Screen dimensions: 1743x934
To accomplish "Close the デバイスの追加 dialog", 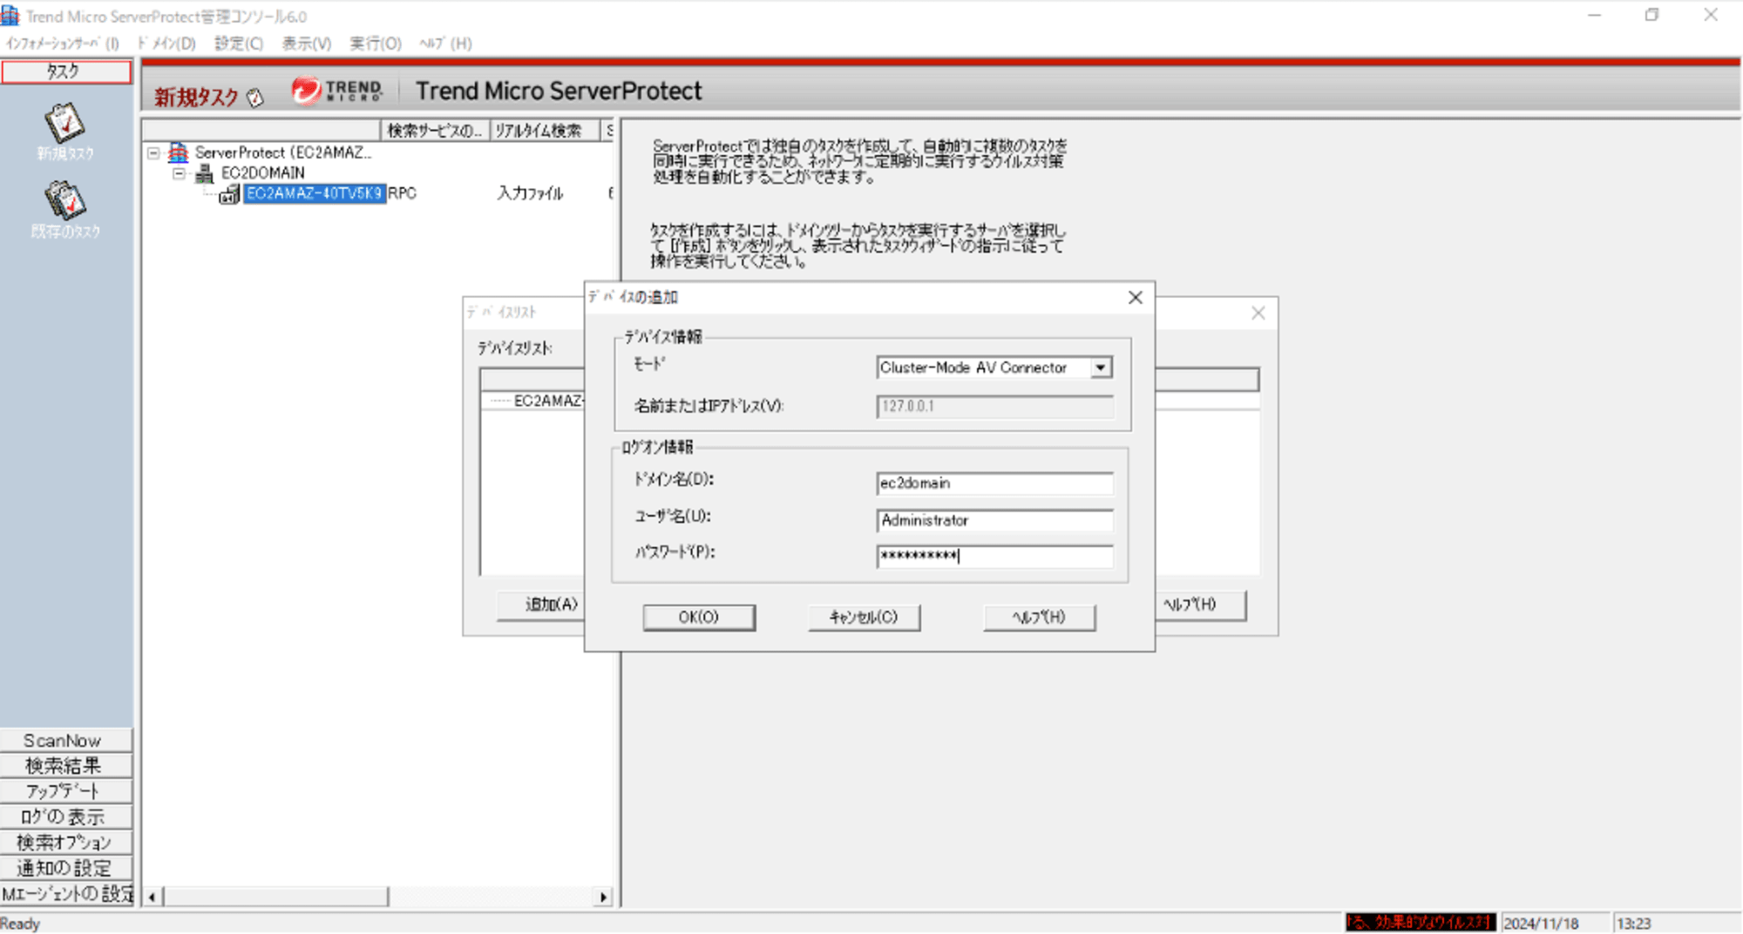I will [1135, 297].
